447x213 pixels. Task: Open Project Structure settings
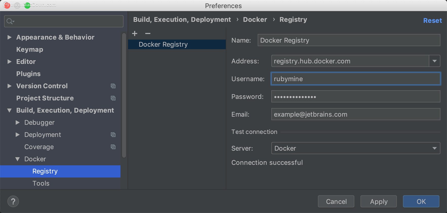[x=45, y=98]
